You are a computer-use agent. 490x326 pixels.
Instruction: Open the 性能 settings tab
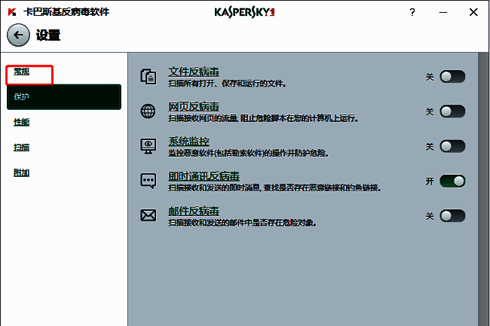click(x=22, y=122)
